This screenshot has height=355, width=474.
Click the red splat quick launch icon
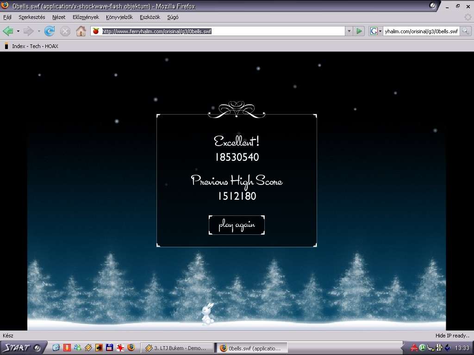tap(120, 348)
